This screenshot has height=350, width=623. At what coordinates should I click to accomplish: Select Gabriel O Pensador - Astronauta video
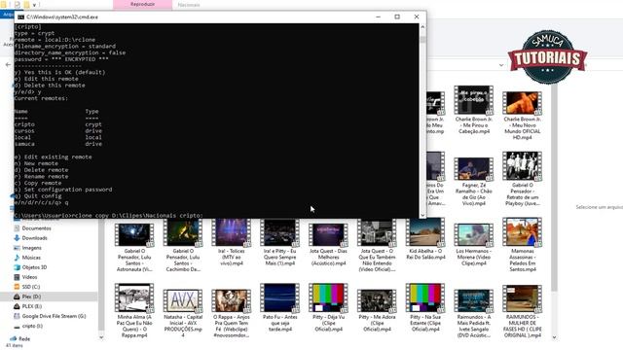pyautogui.click(x=134, y=248)
